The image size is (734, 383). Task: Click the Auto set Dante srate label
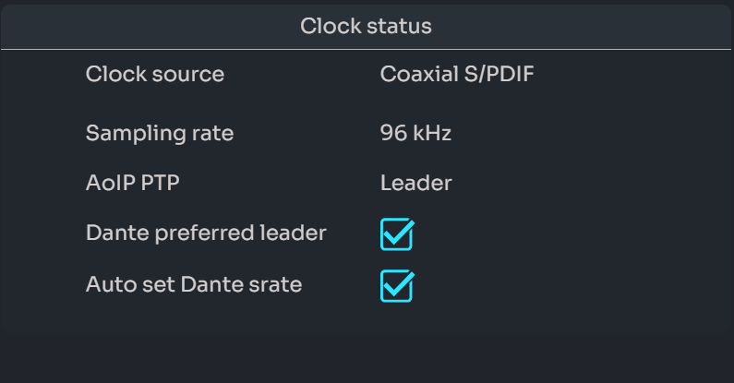point(193,284)
